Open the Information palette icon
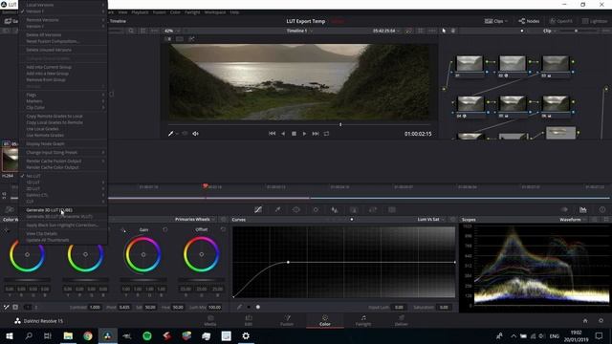The image size is (612, 344). pyautogui.click(x=602, y=210)
